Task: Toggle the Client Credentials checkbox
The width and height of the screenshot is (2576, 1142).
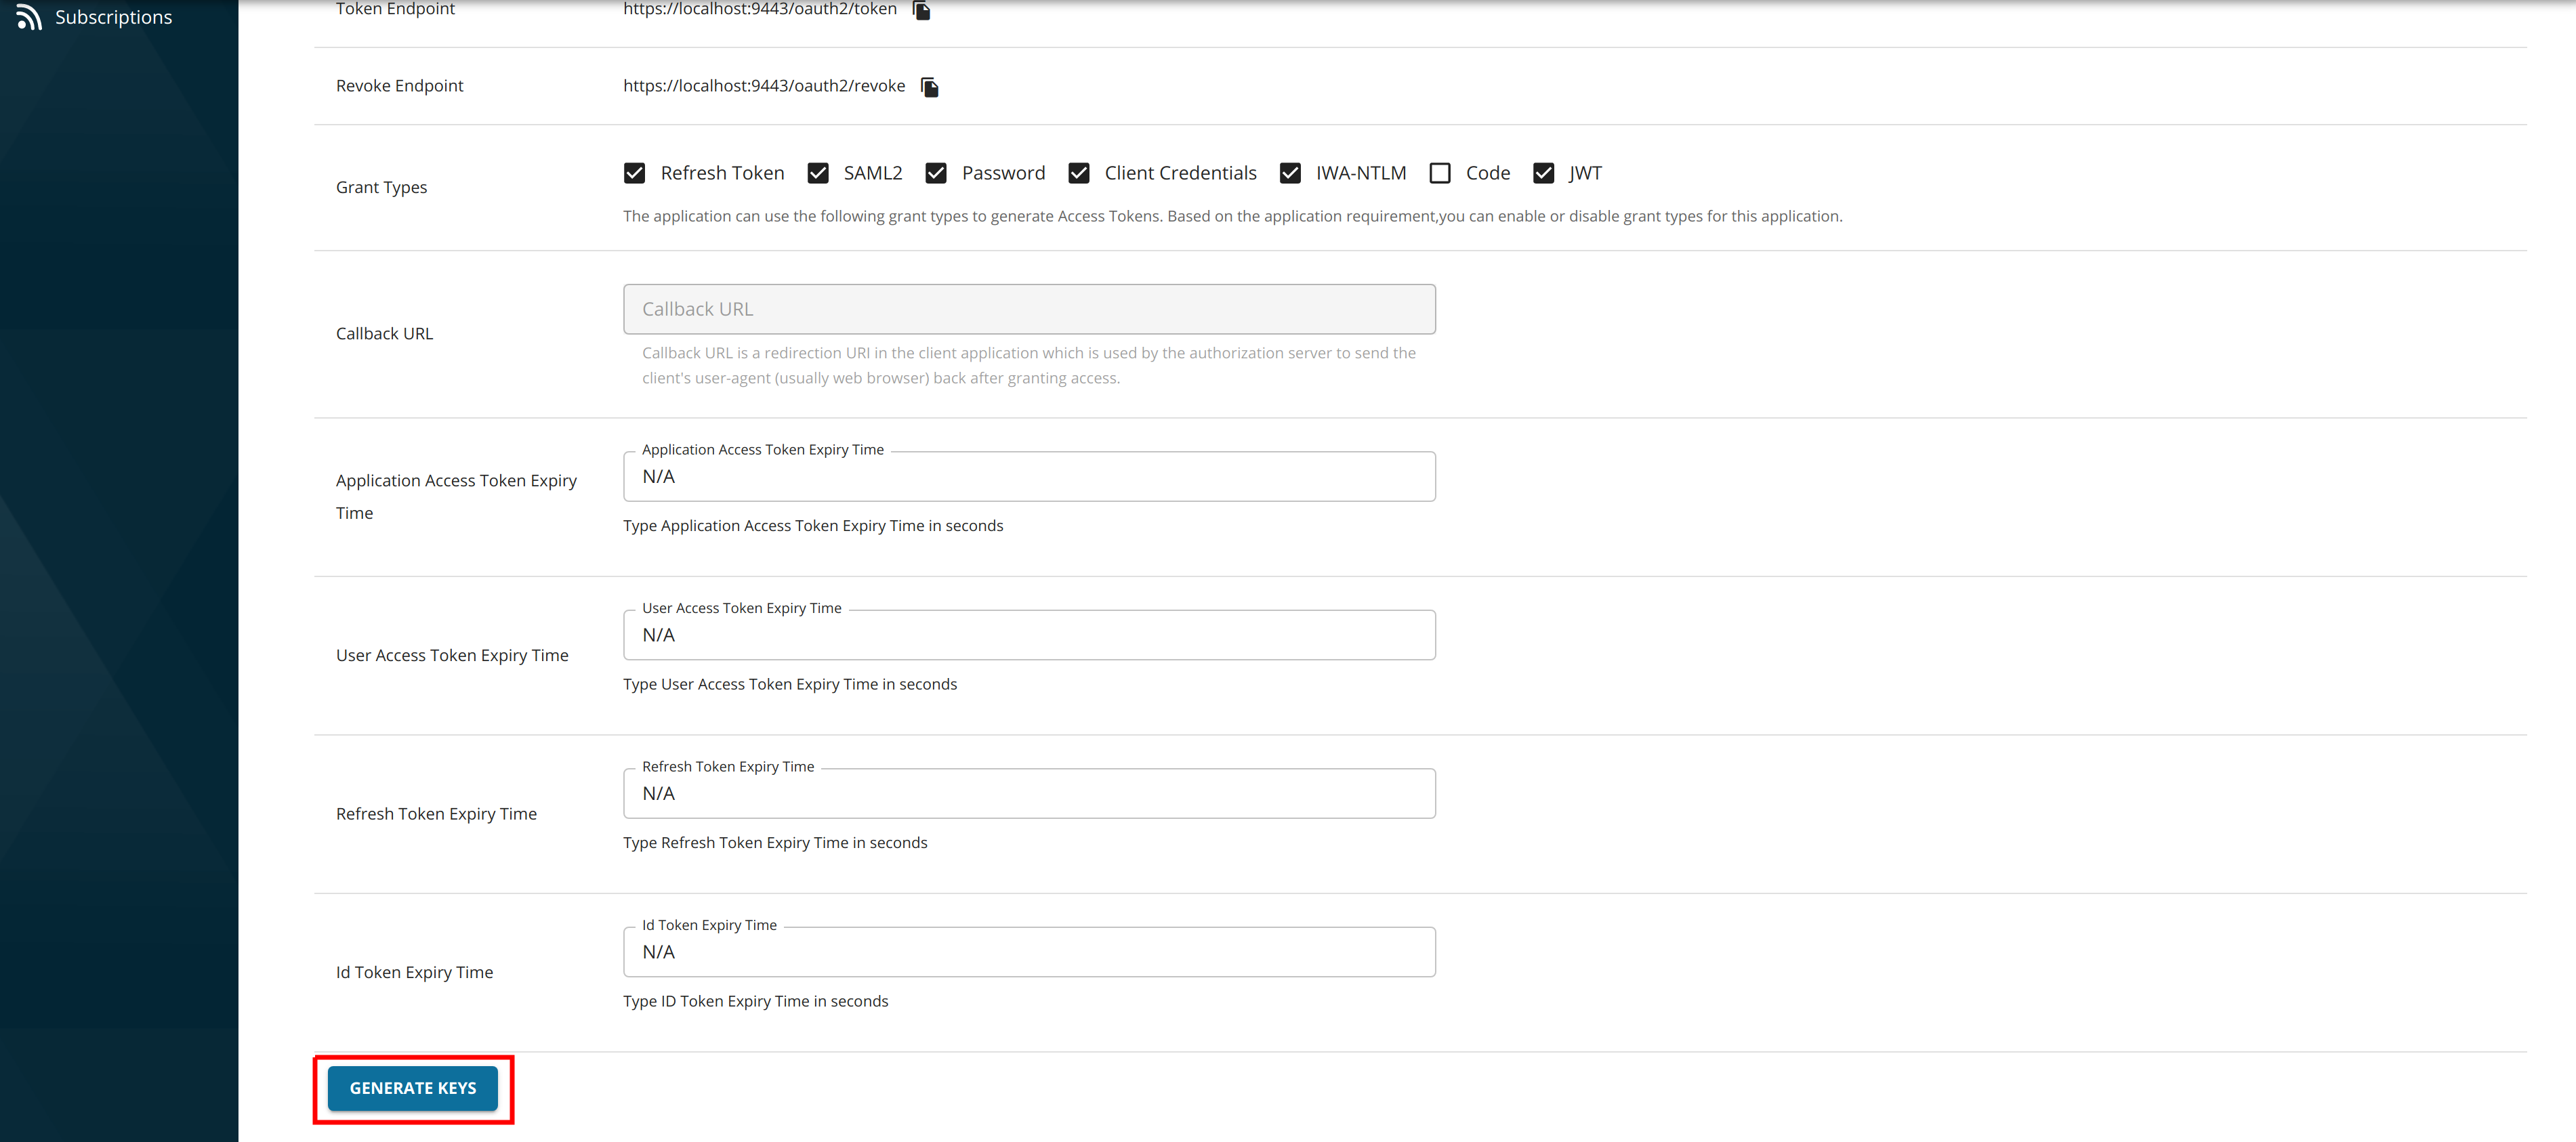Action: point(1078,173)
